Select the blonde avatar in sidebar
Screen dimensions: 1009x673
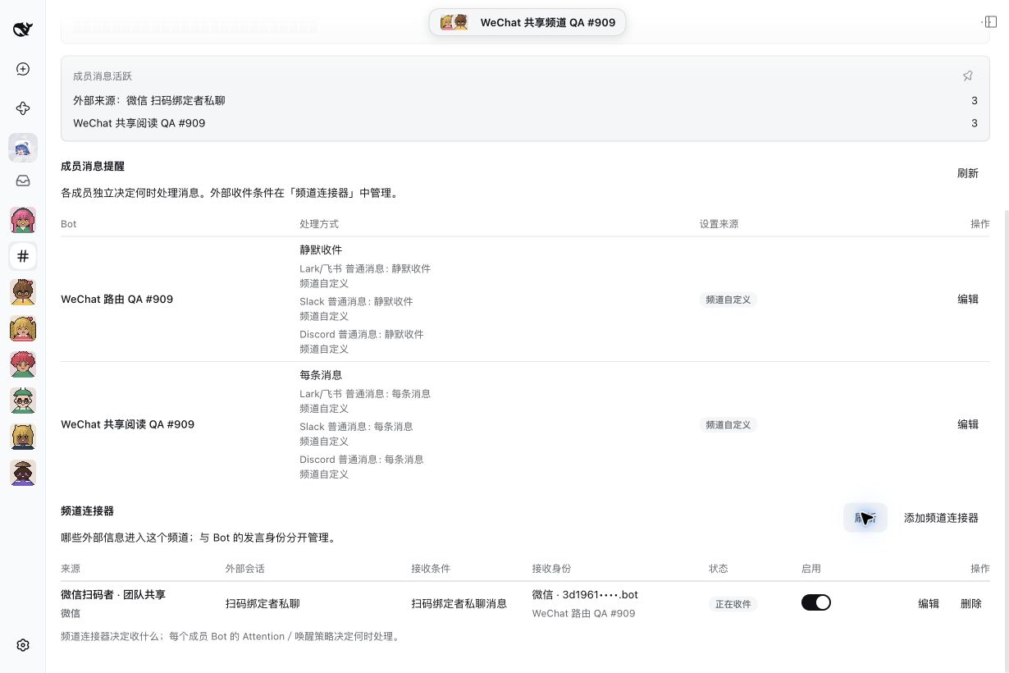(x=23, y=328)
